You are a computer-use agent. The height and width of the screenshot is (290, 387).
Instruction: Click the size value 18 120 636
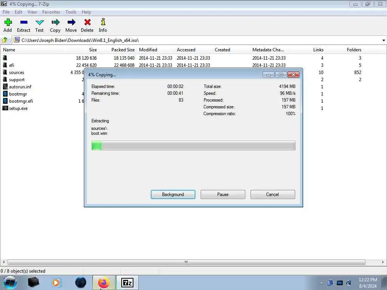click(86, 58)
